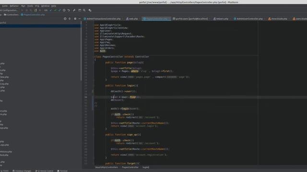Open the Help menu

coord(54,6)
